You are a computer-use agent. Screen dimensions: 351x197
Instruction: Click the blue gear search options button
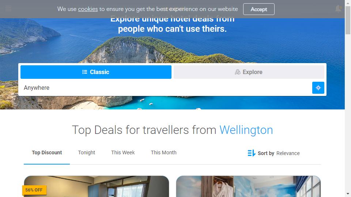(318, 88)
